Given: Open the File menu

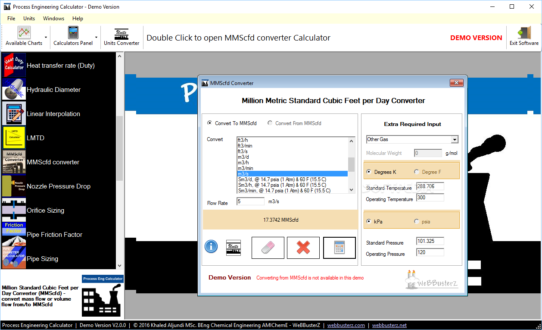Looking at the screenshot, I should click(11, 19).
